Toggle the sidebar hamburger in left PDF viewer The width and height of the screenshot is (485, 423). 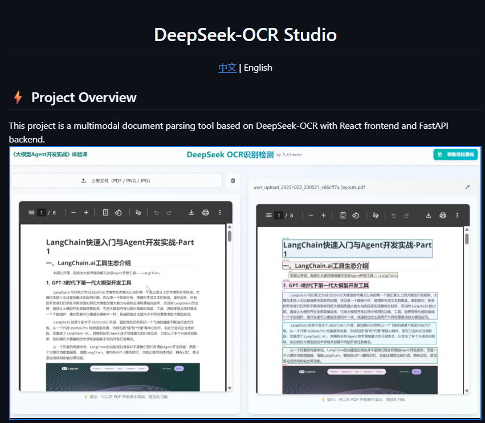click(31, 213)
